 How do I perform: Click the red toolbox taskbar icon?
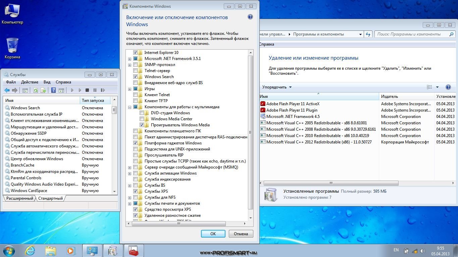[x=134, y=251]
